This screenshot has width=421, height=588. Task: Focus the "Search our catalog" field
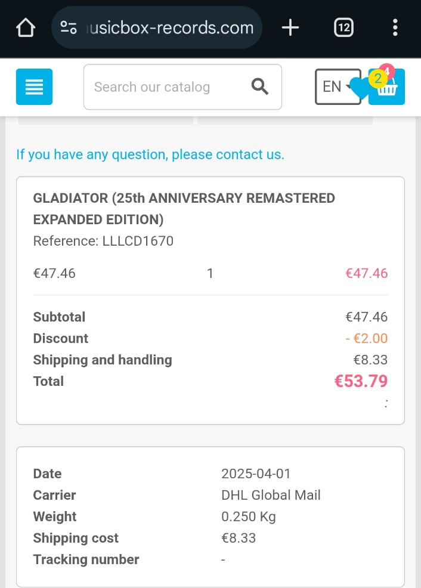tap(167, 87)
